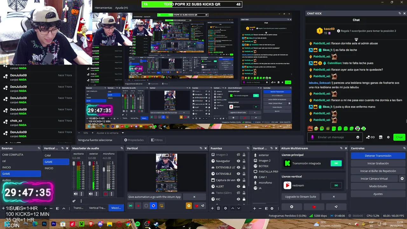Undock the Mezclador de audio panel
The width and height of the screenshot is (407, 229).
tap(122, 148)
